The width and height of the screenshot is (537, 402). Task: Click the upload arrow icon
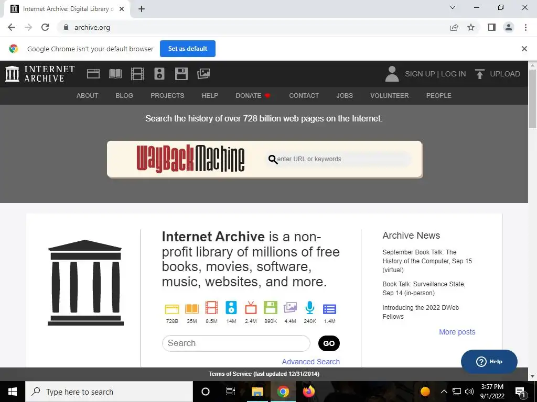click(x=479, y=74)
